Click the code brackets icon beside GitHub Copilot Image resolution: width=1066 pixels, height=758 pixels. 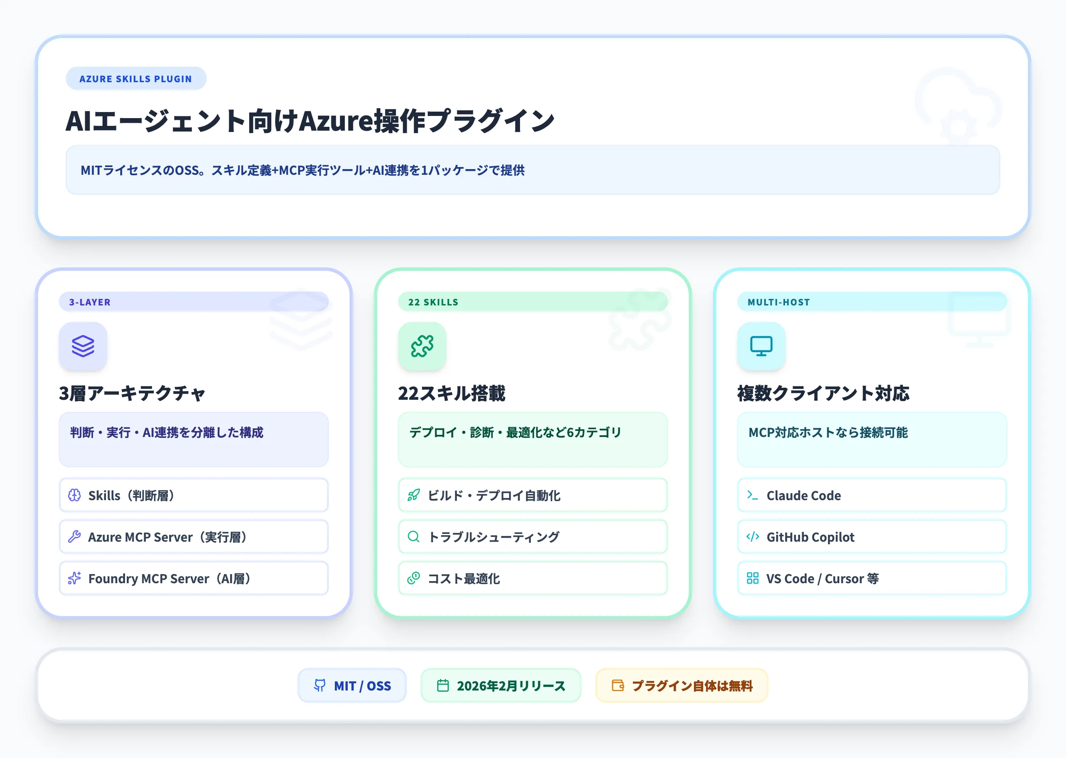(x=753, y=537)
